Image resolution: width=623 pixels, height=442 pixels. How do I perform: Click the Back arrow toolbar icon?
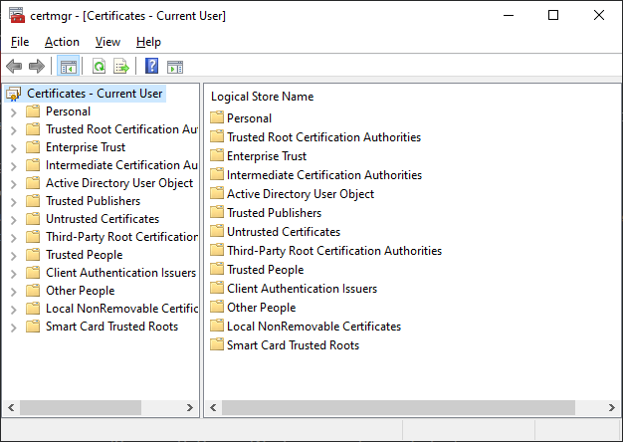[14, 67]
